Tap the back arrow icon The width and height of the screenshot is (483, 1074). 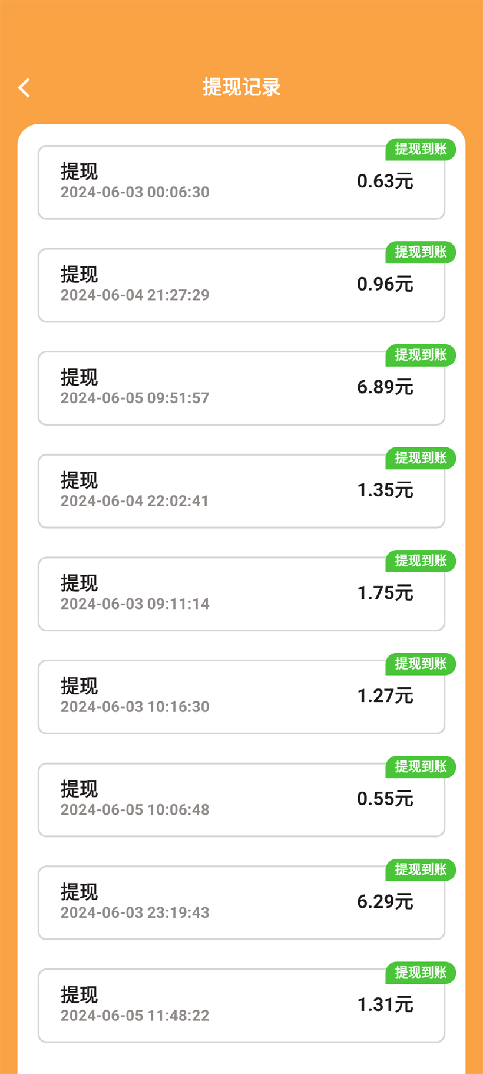coord(24,88)
